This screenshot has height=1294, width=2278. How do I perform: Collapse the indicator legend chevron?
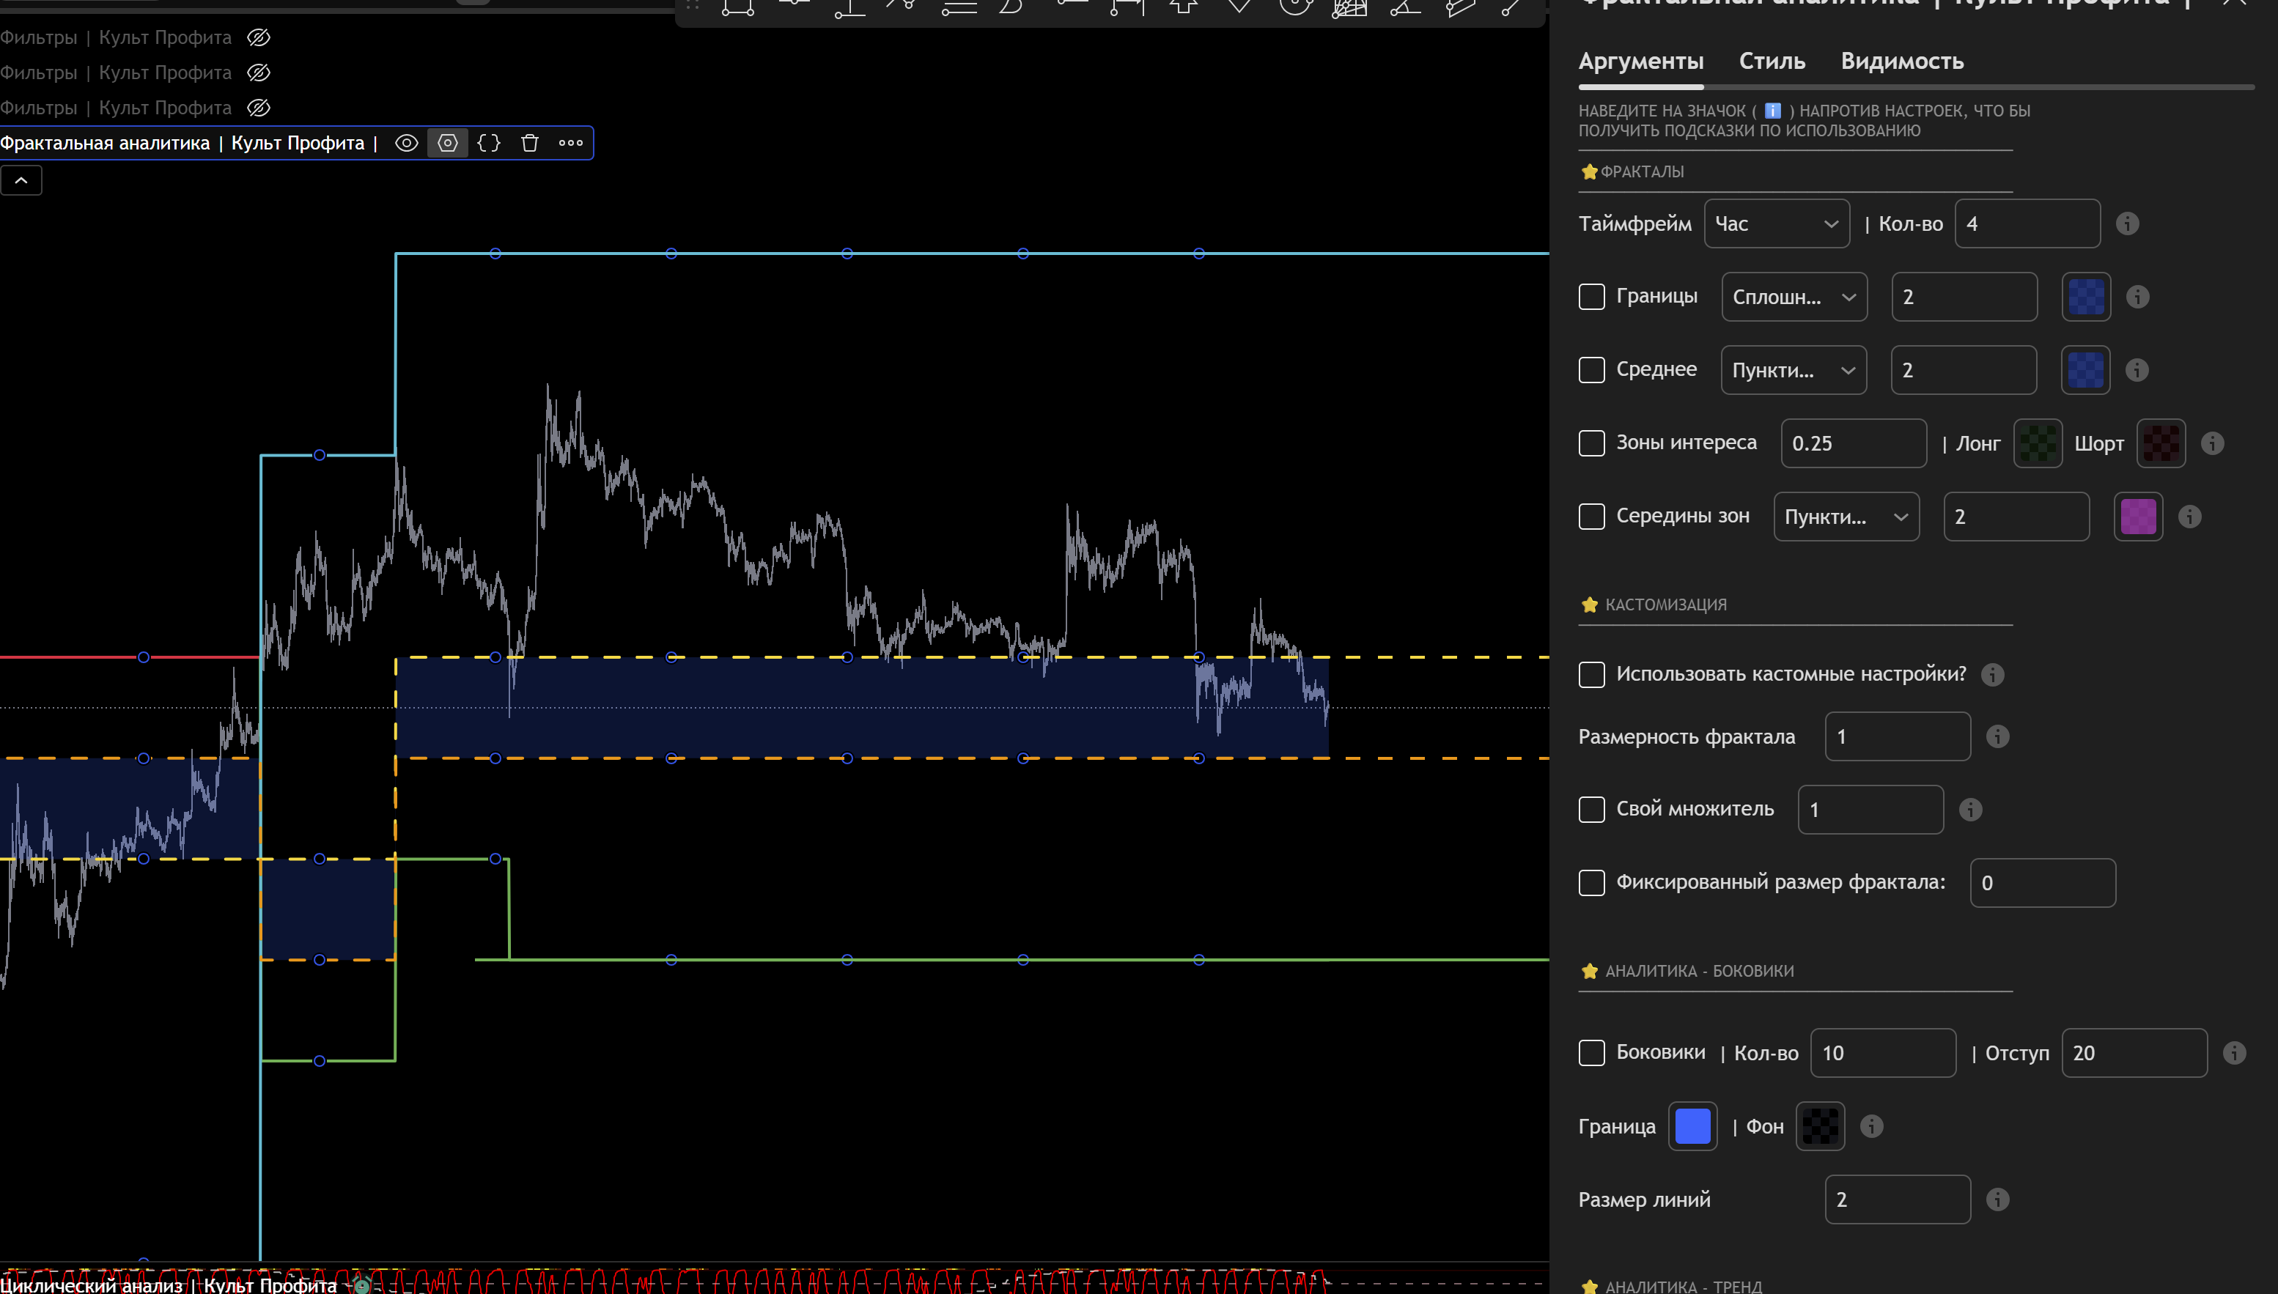pos(21,180)
